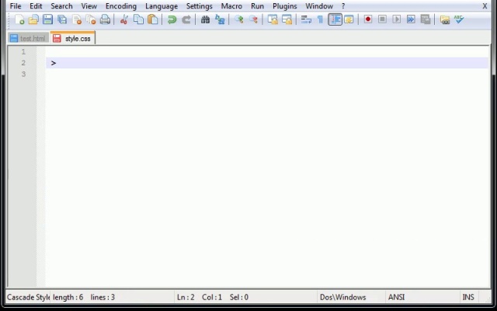Open user-defined language dialog icon
This screenshot has height=311, width=497.
(349, 19)
